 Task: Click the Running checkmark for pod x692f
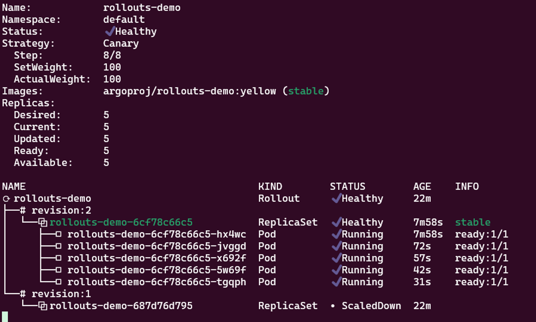pyautogui.click(x=336, y=258)
